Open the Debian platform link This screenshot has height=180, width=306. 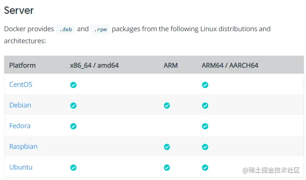[20, 105]
